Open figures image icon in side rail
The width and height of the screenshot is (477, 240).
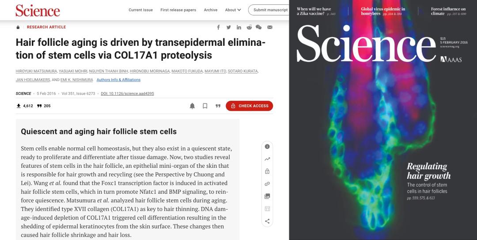pyautogui.click(x=267, y=196)
